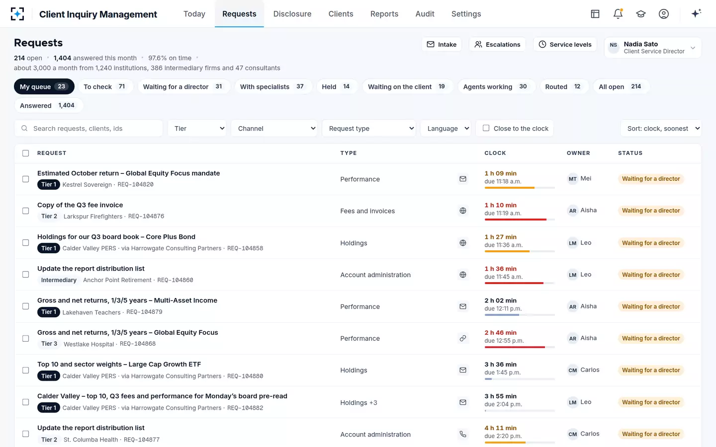The width and height of the screenshot is (716, 447).
Task: Focus the Search requests, clients, ids field
Action: click(x=89, y=128)
